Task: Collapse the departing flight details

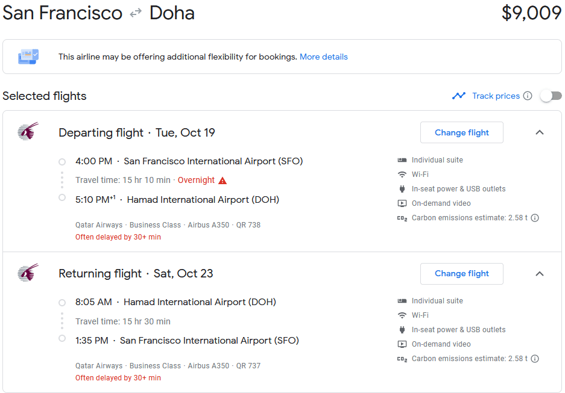Action: [540, 132]
